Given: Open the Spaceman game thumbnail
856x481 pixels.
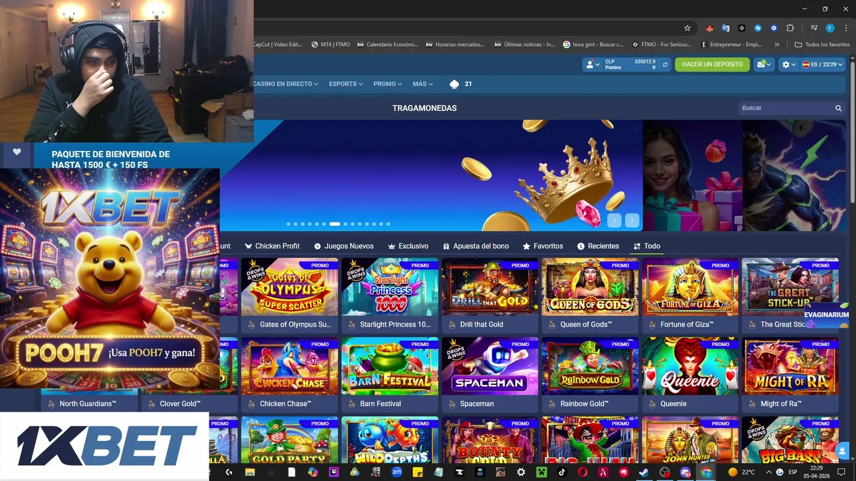Looking at the screenshot, I should [490, 366].
